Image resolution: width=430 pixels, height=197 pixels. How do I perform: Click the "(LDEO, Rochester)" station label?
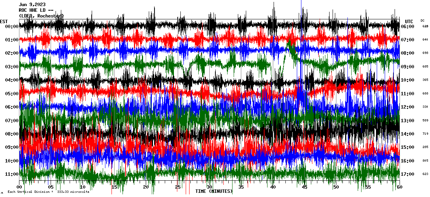(41, 16)
